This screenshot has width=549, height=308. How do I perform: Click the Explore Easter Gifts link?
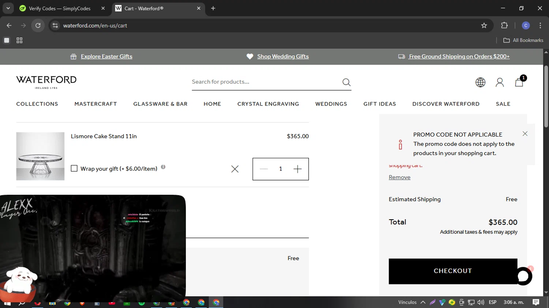pyautogui.click(x=107, y=56)
